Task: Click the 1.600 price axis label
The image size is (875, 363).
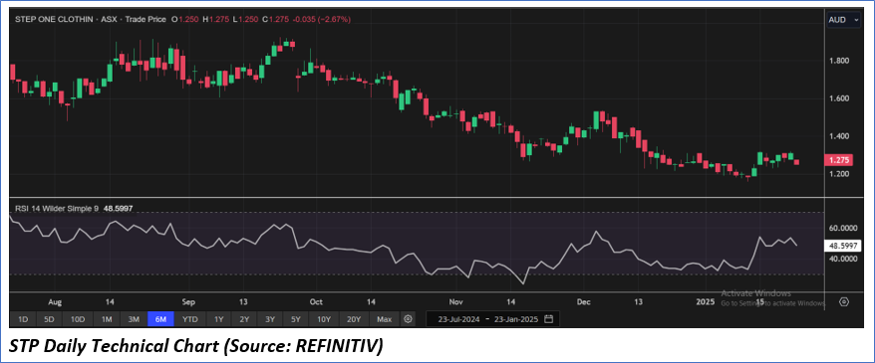Action: tap(839, 98)
